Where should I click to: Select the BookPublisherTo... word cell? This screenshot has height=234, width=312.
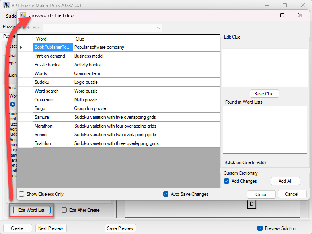pos(53,47)
